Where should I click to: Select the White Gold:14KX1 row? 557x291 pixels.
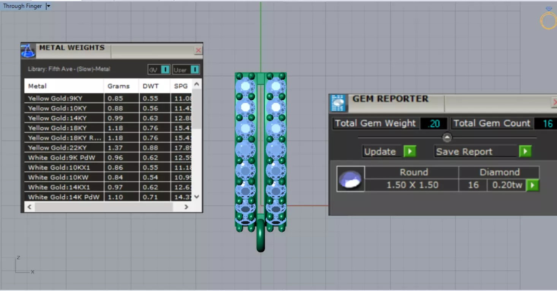108,187
